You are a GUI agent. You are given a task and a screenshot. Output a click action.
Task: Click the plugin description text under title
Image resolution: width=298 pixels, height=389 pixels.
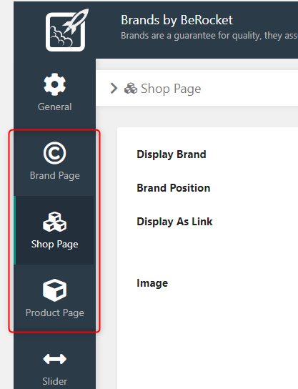coord(209,36)
